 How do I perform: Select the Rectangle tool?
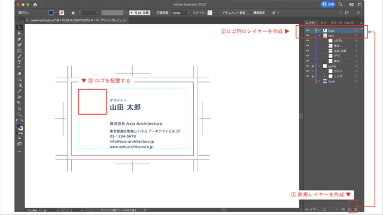pos(19,51)
